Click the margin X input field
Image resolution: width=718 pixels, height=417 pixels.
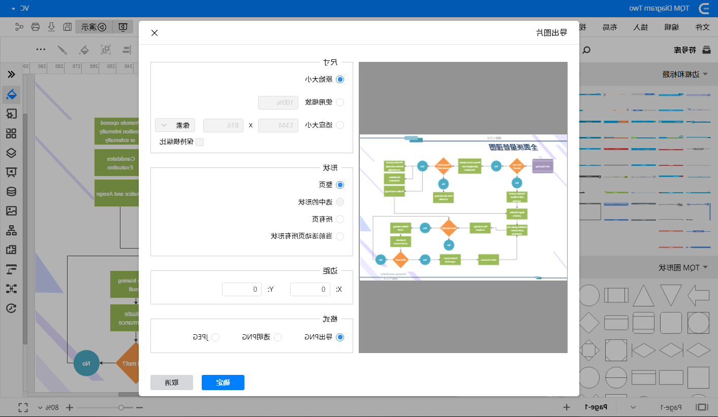(310, 289)
